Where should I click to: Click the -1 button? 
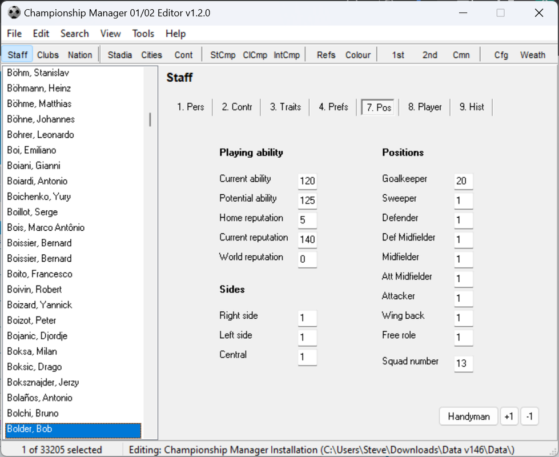pyautogui.click(x=529, y=416)
